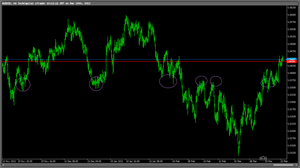Click the 1.02250 price axis label
This screenshot has width=300, height=168.
point(292,124)
